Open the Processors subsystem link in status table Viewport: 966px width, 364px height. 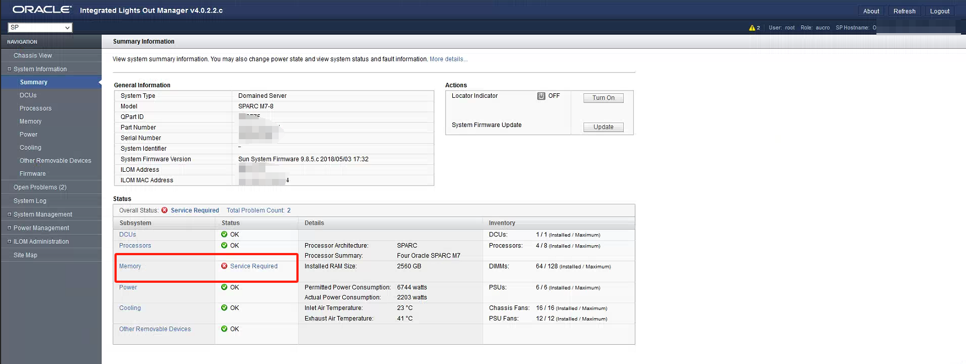coord(135,245)
